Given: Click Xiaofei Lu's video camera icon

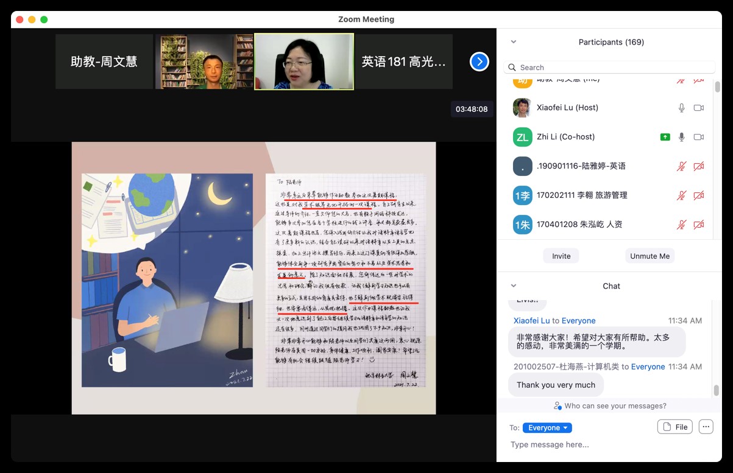Looking at the screenshot, I should point(699,108).
